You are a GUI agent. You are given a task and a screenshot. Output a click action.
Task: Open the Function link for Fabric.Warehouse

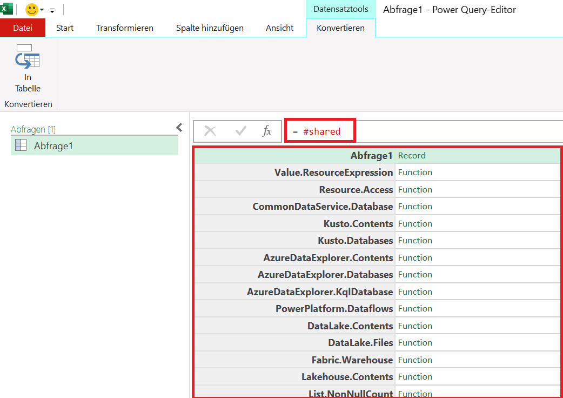coord(415,360)
